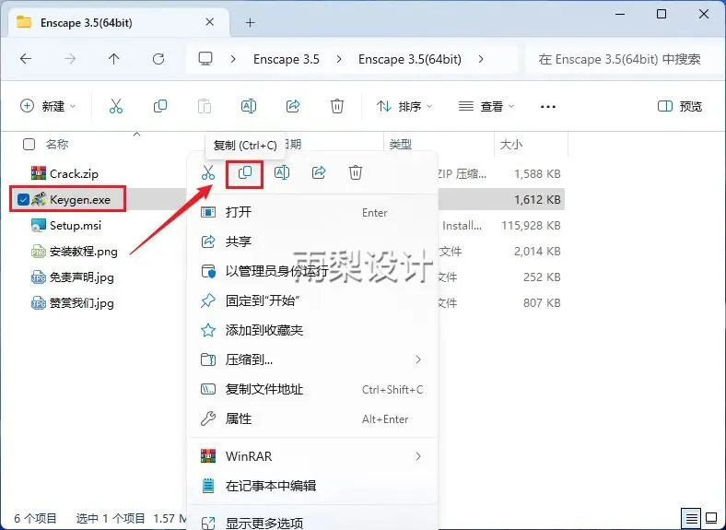Screen dimensions: 726x530
Task: Select the 赞赏我们.jpg file
Action: coord(82,303)
